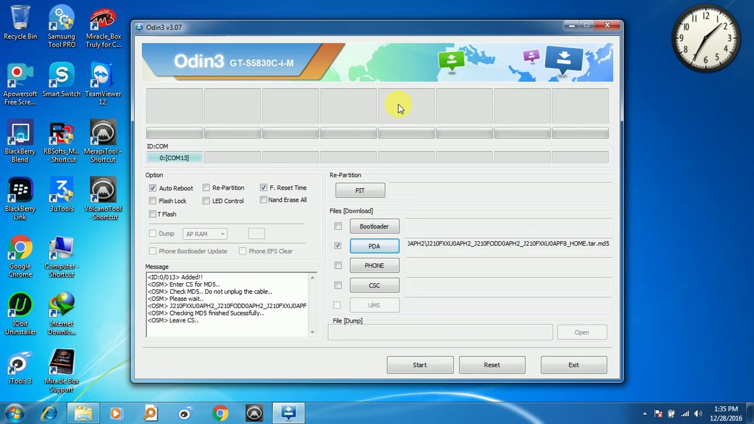Screen dimensions: 754x424
Task: Open the Recycle Bin desktop icon
Action: [x=20, y=24]
